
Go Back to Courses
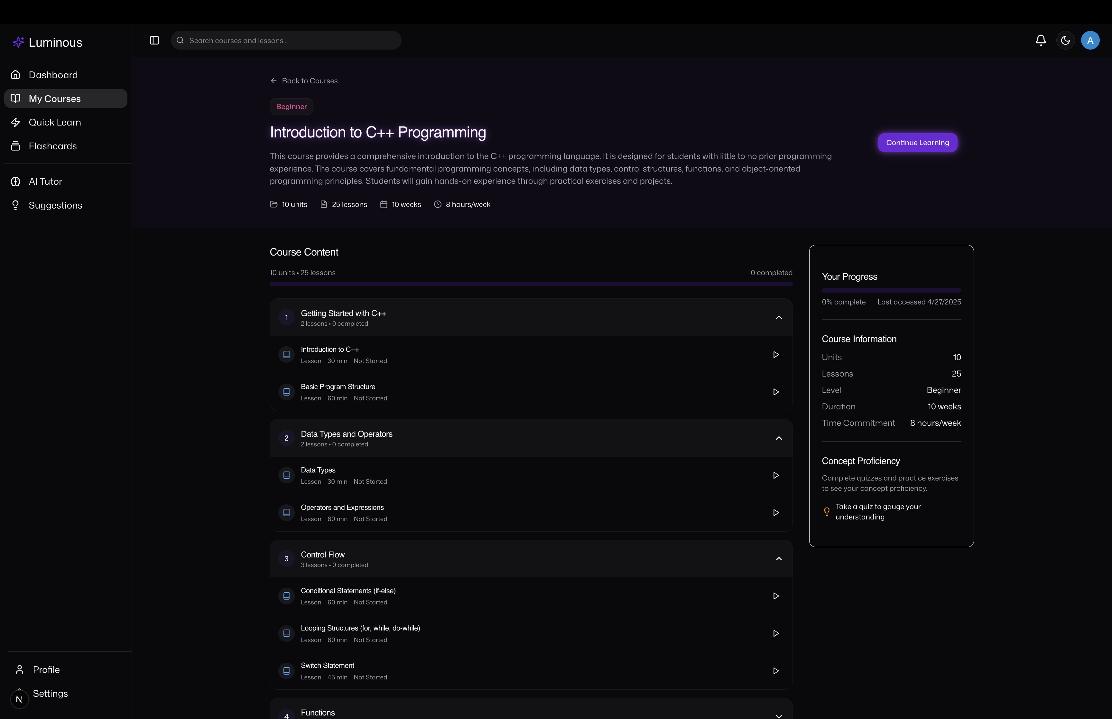(304, 81)
